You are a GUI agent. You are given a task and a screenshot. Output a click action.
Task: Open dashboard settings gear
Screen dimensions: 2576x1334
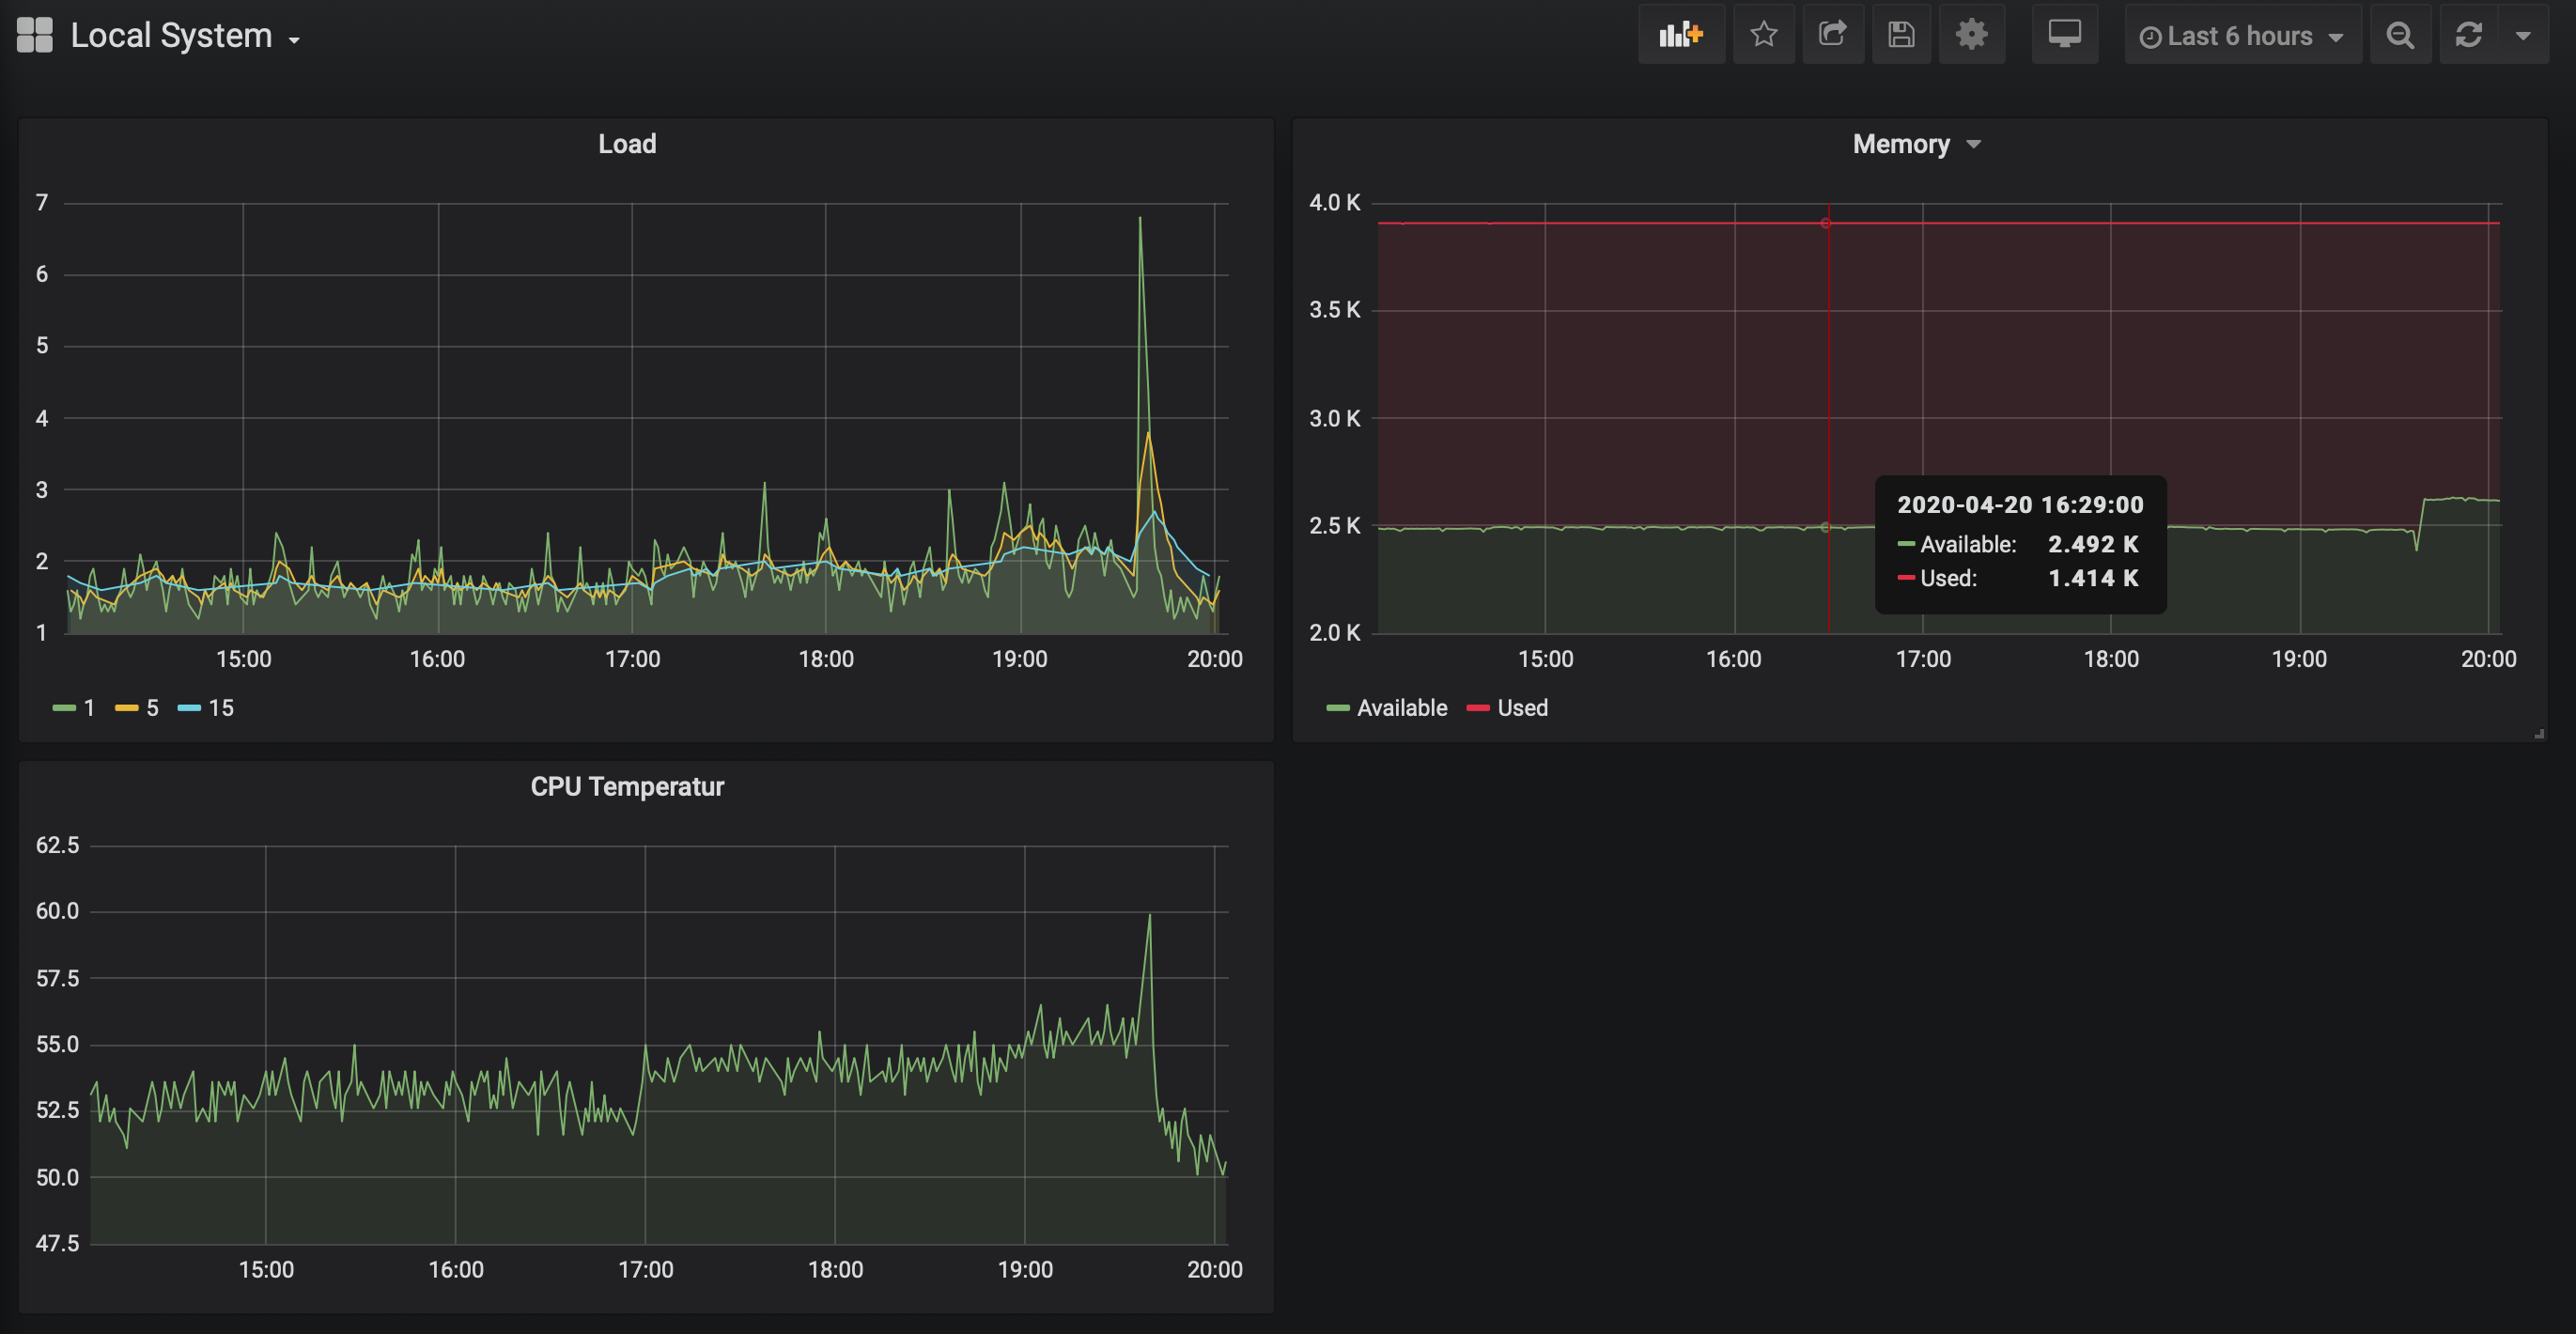(1971, 35)
